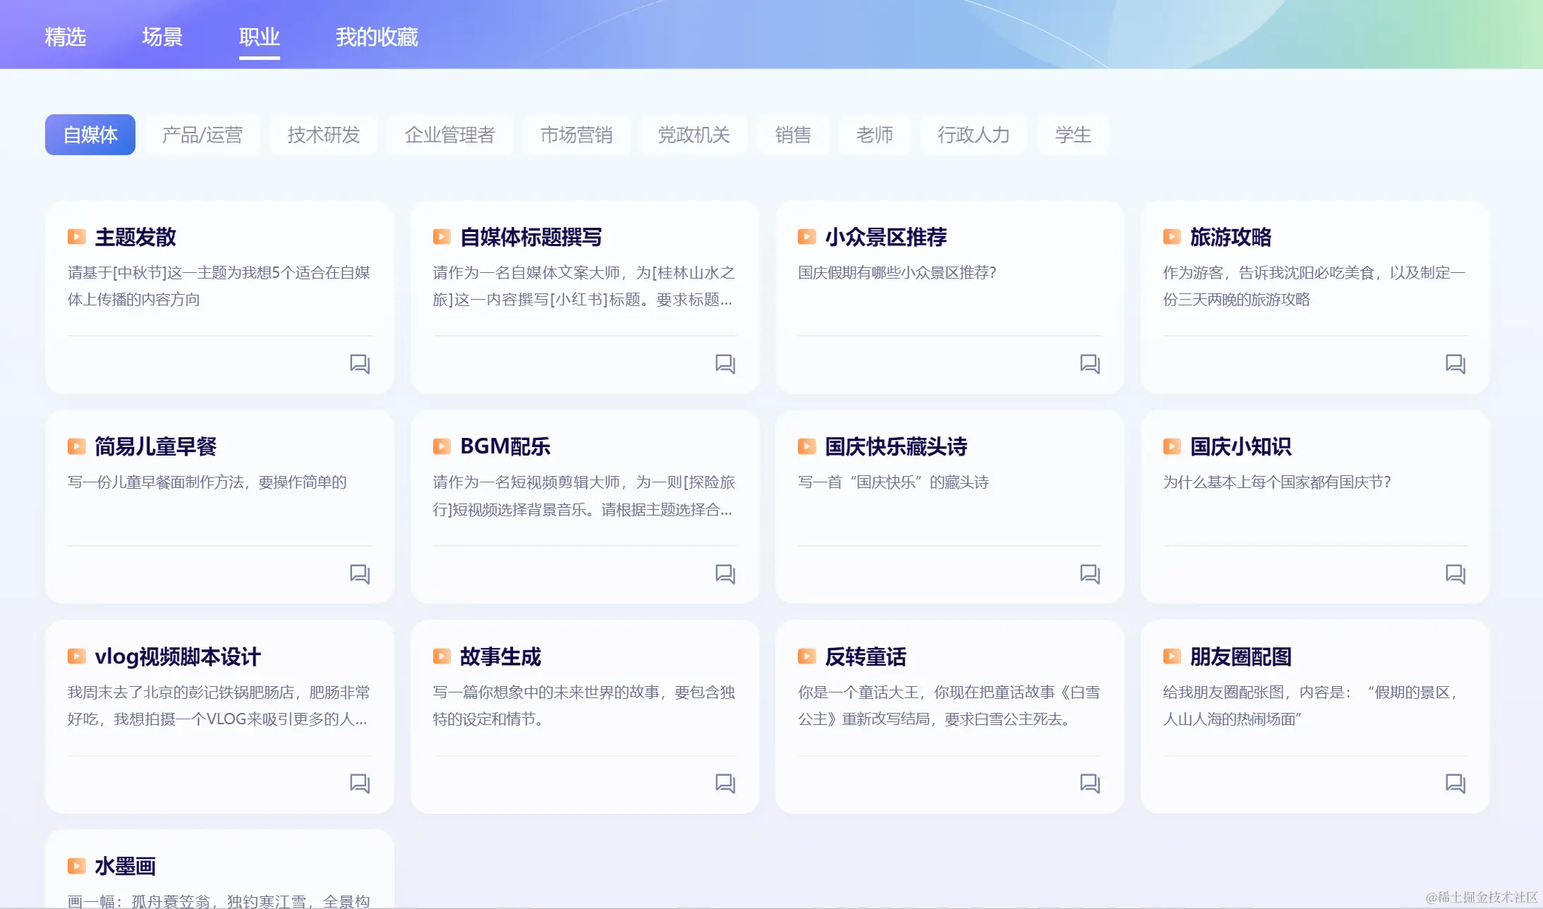Open the 简易儿童早餐 prompt card title

pos(155,446)
